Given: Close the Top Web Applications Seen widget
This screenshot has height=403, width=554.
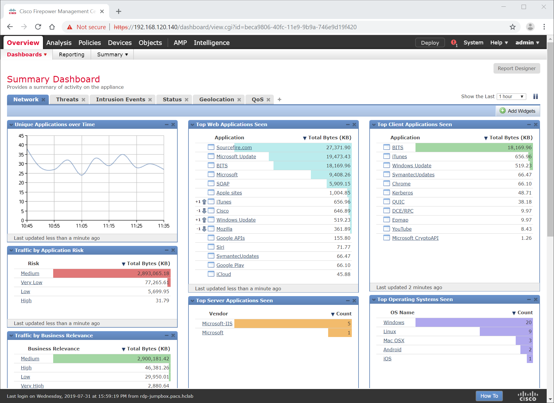Looking at the screenshot, I should [x=354, y=125].
